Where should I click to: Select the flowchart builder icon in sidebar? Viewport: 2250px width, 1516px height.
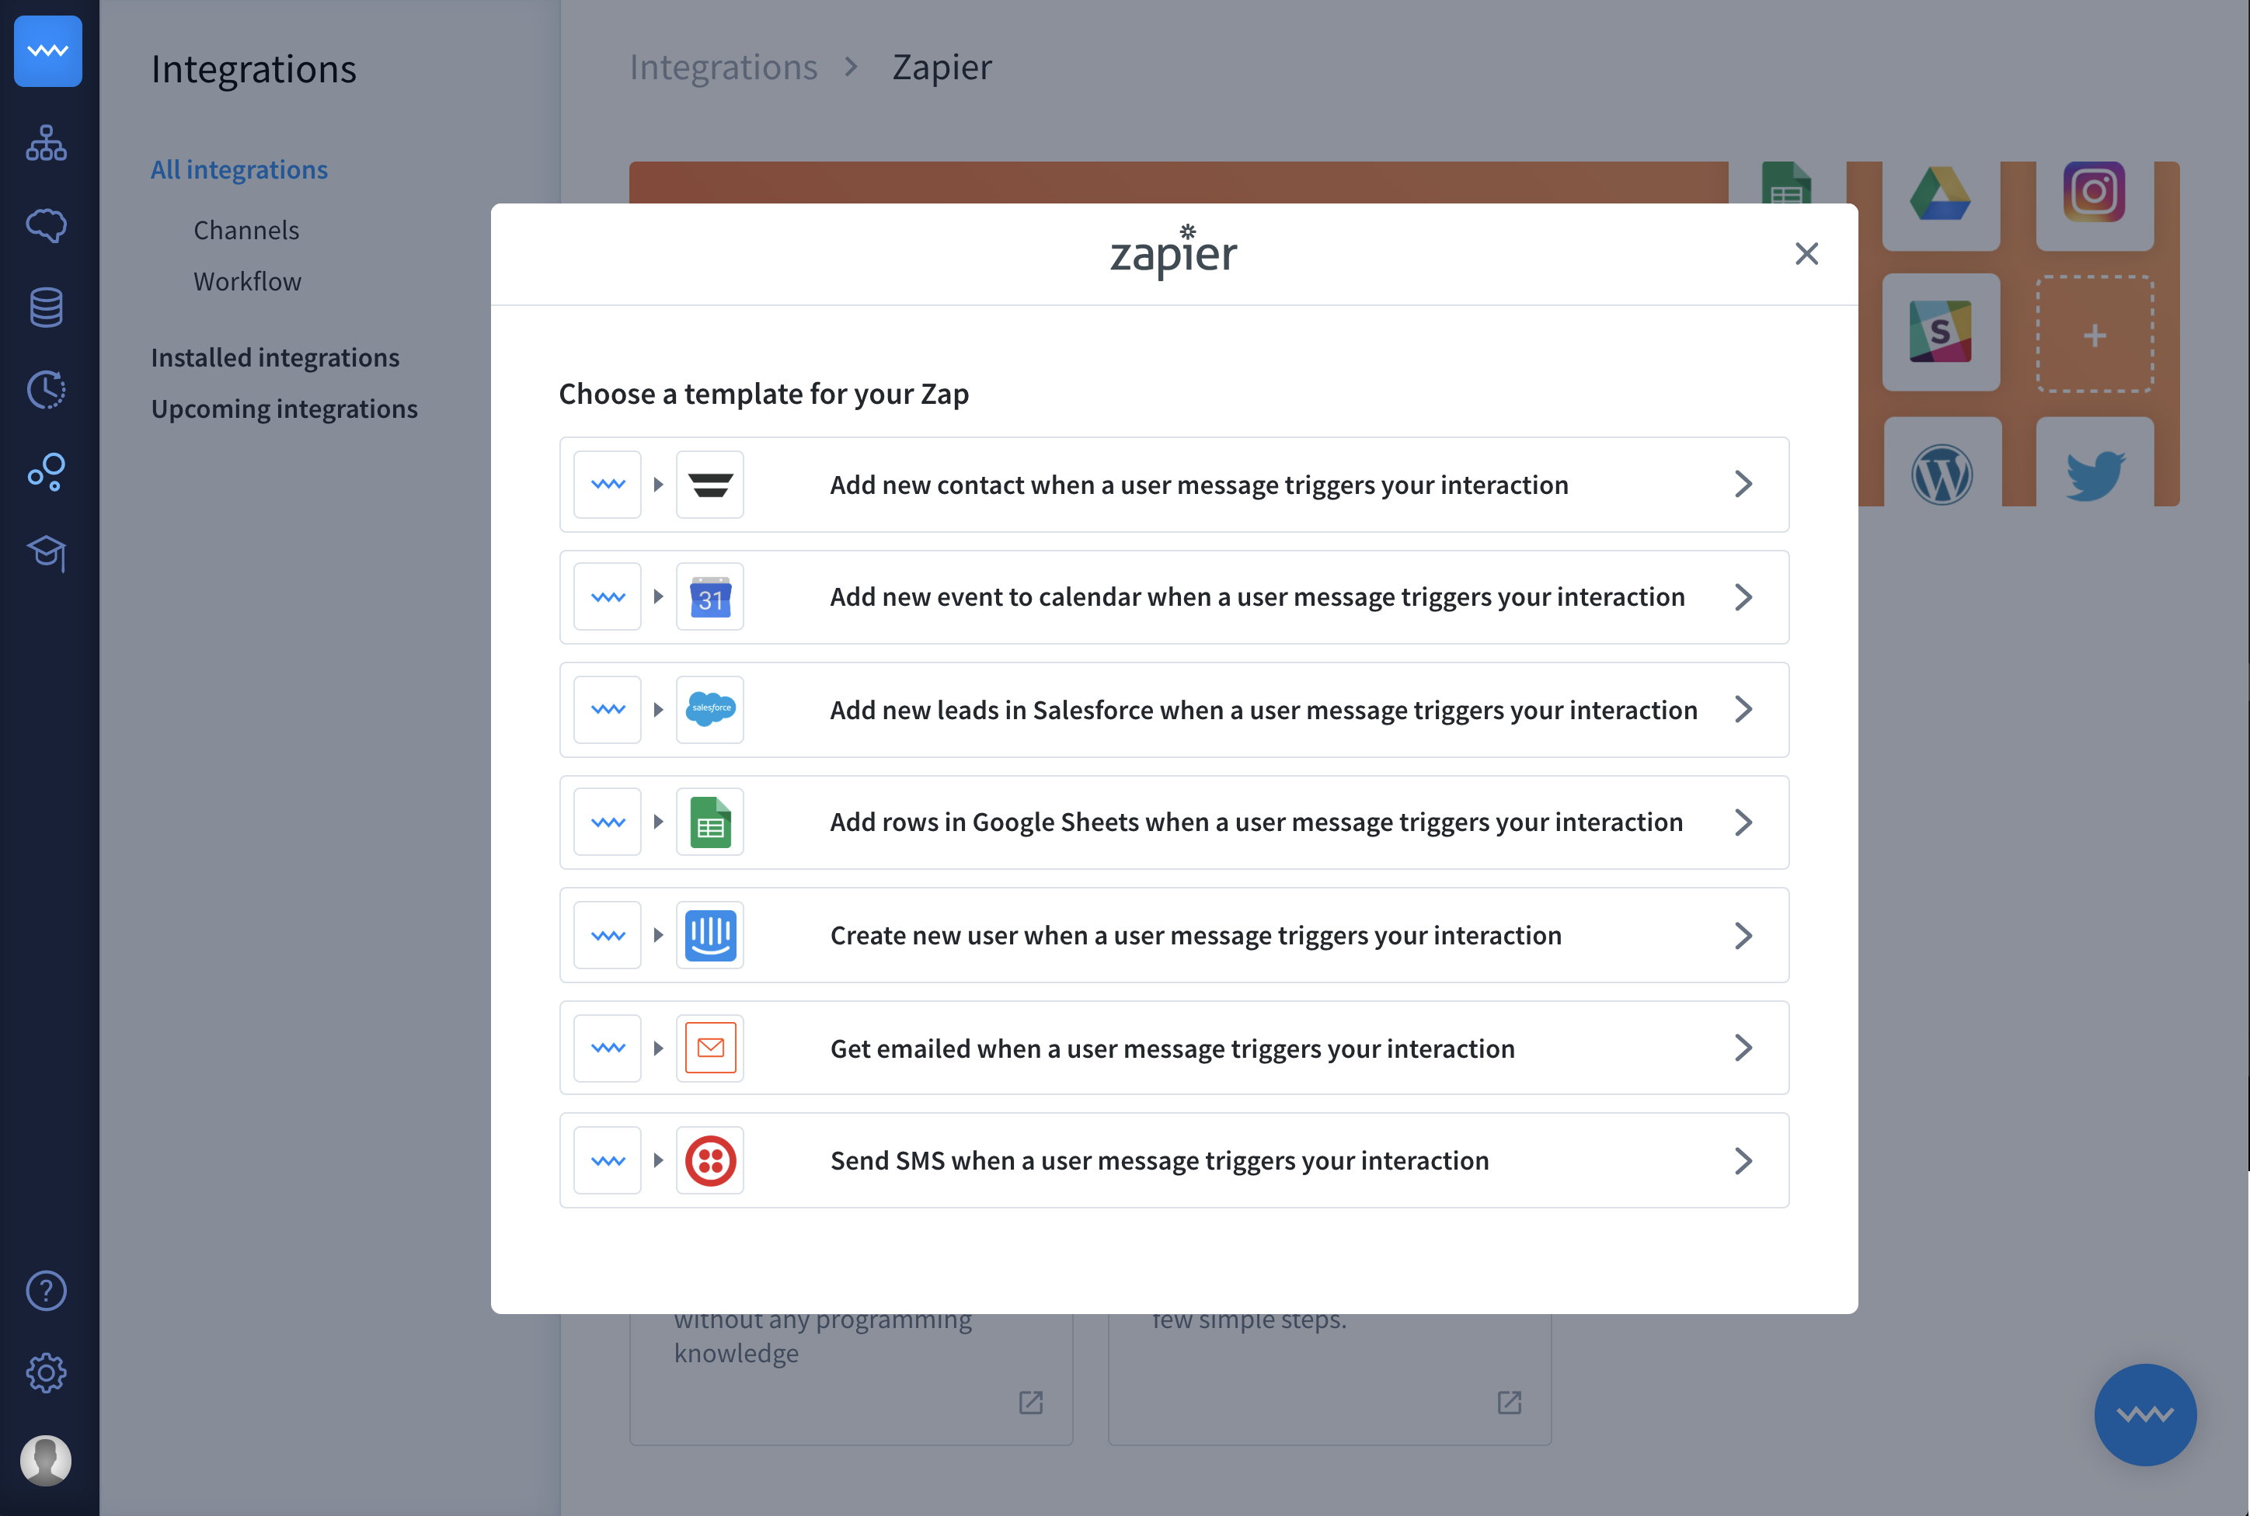tap(45, 143)
